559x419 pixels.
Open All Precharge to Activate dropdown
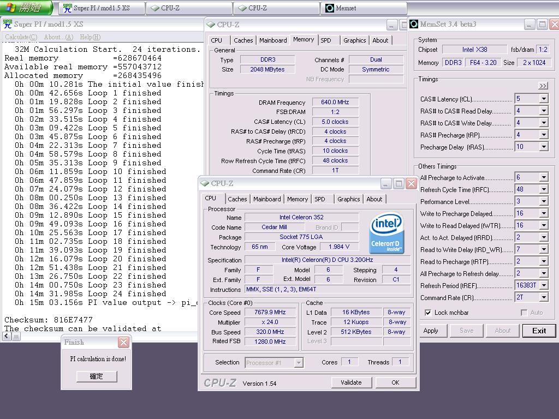click(x=543, y=177)
